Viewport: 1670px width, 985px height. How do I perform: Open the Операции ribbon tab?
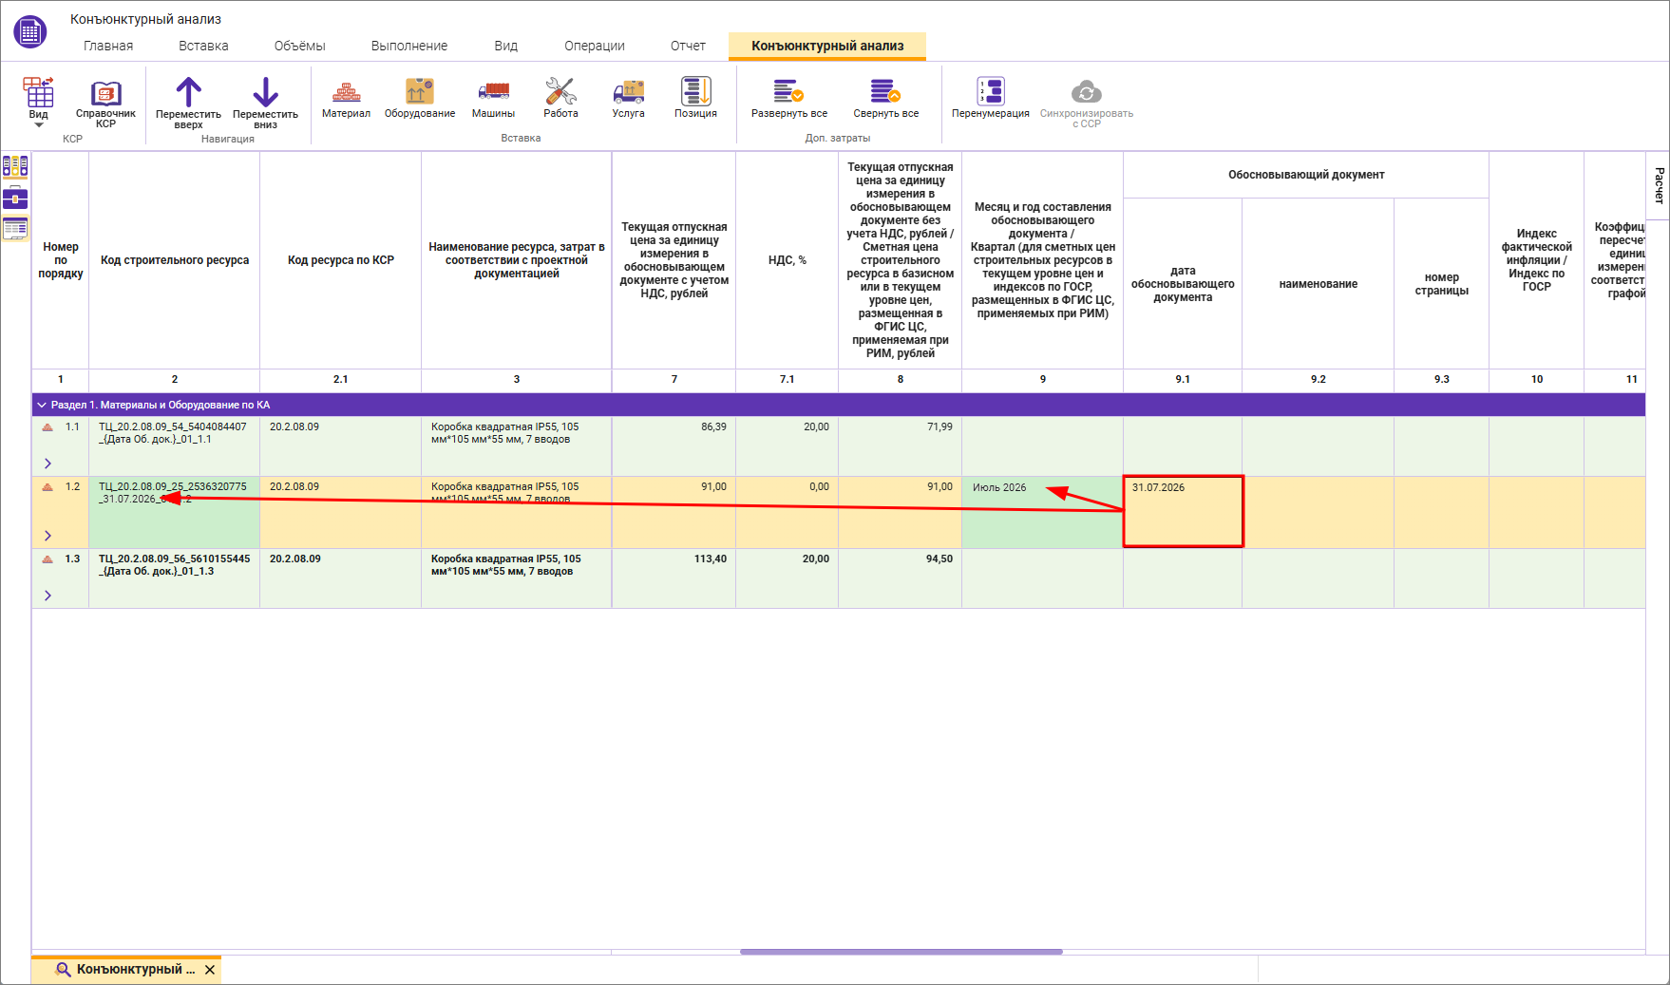595,46
